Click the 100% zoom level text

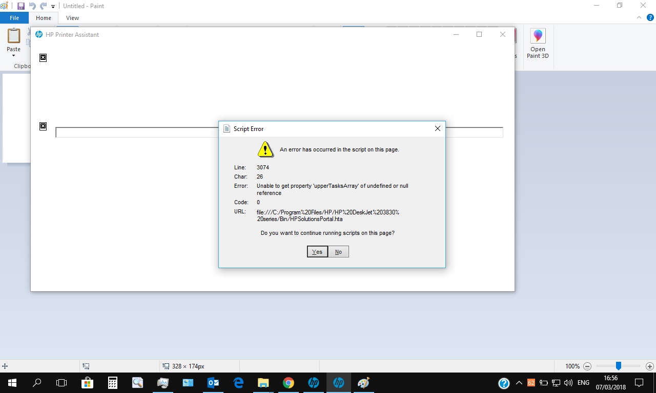[572, 366]
